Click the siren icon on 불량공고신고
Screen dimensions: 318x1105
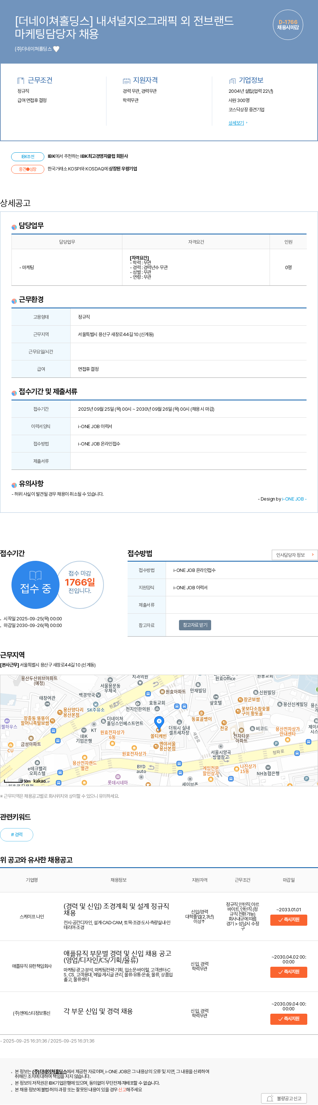tap(270, 1098)
